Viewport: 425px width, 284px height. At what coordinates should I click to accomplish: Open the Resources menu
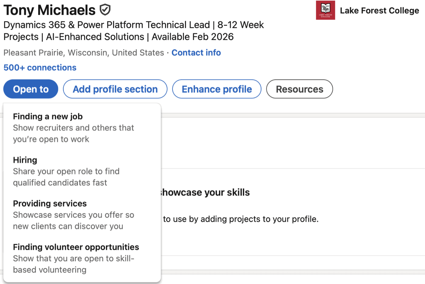point(299,89)
